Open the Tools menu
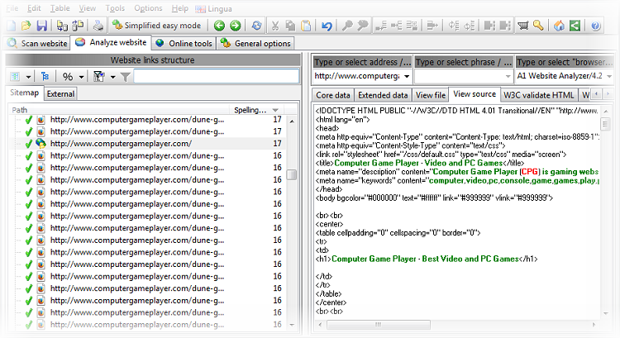 [115, 7]
